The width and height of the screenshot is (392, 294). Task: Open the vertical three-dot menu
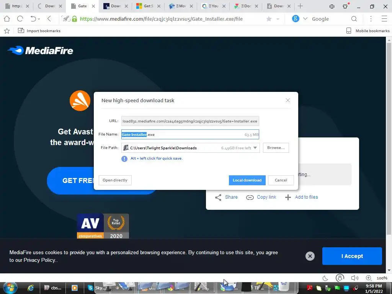tap(371, 19)
